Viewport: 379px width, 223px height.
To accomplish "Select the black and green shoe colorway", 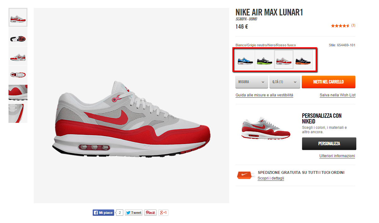I will [x=264, y=60].
